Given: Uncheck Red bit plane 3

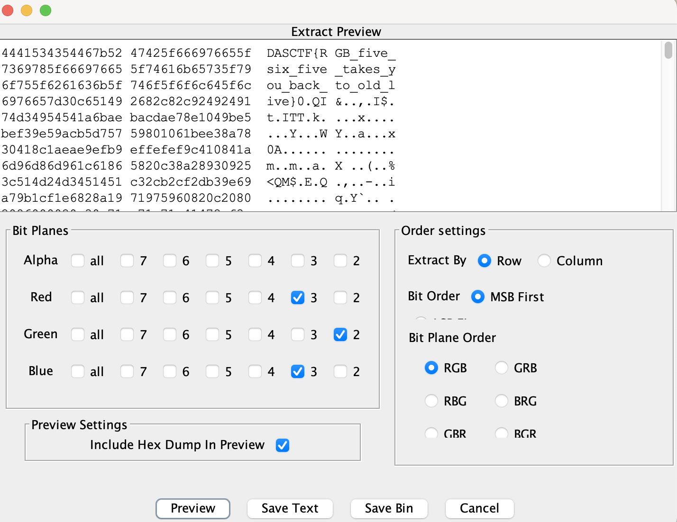Looking at the screenshot, I should (x=298, y=297).
